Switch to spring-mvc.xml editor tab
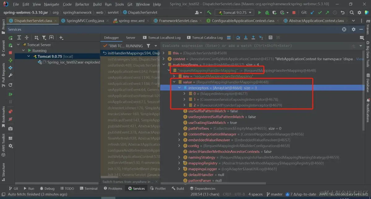 click(x=131, y=21)
